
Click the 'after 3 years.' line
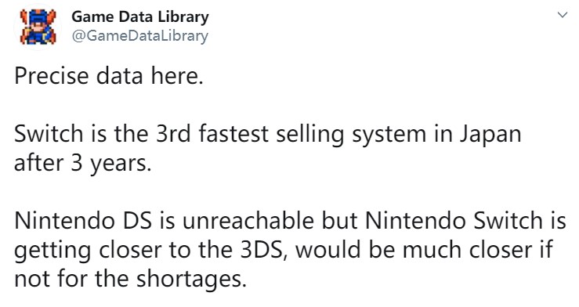click(x=83, y=164)
